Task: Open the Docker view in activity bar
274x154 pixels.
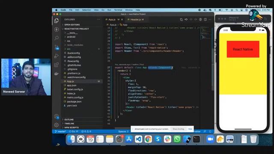Action: (56, 74)
